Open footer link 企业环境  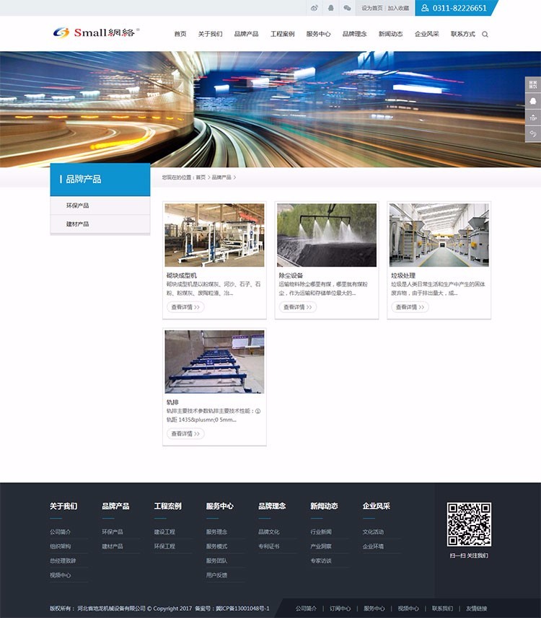[373, 547]
